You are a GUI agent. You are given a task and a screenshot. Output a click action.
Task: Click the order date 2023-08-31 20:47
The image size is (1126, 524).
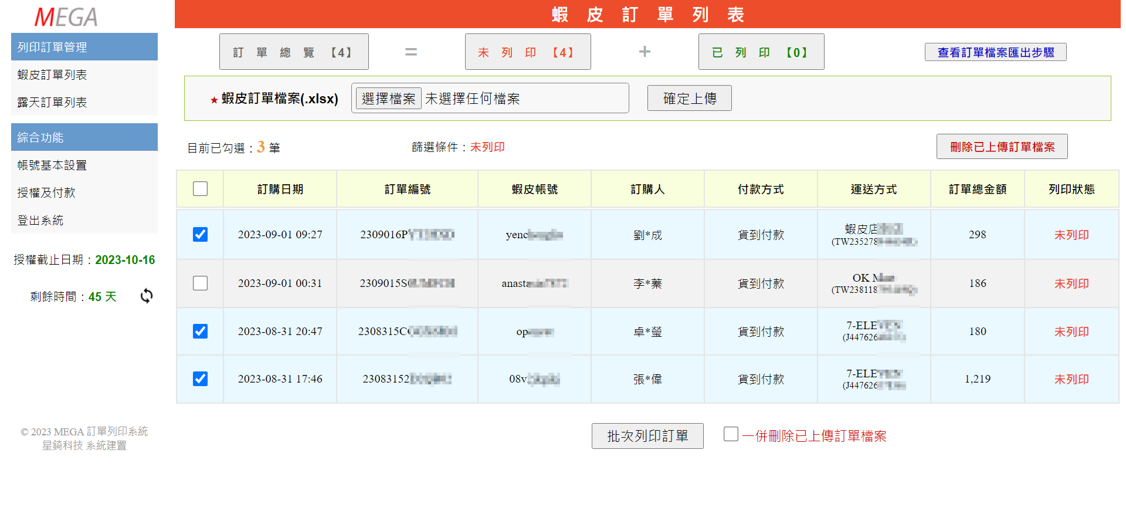[280, 332]
